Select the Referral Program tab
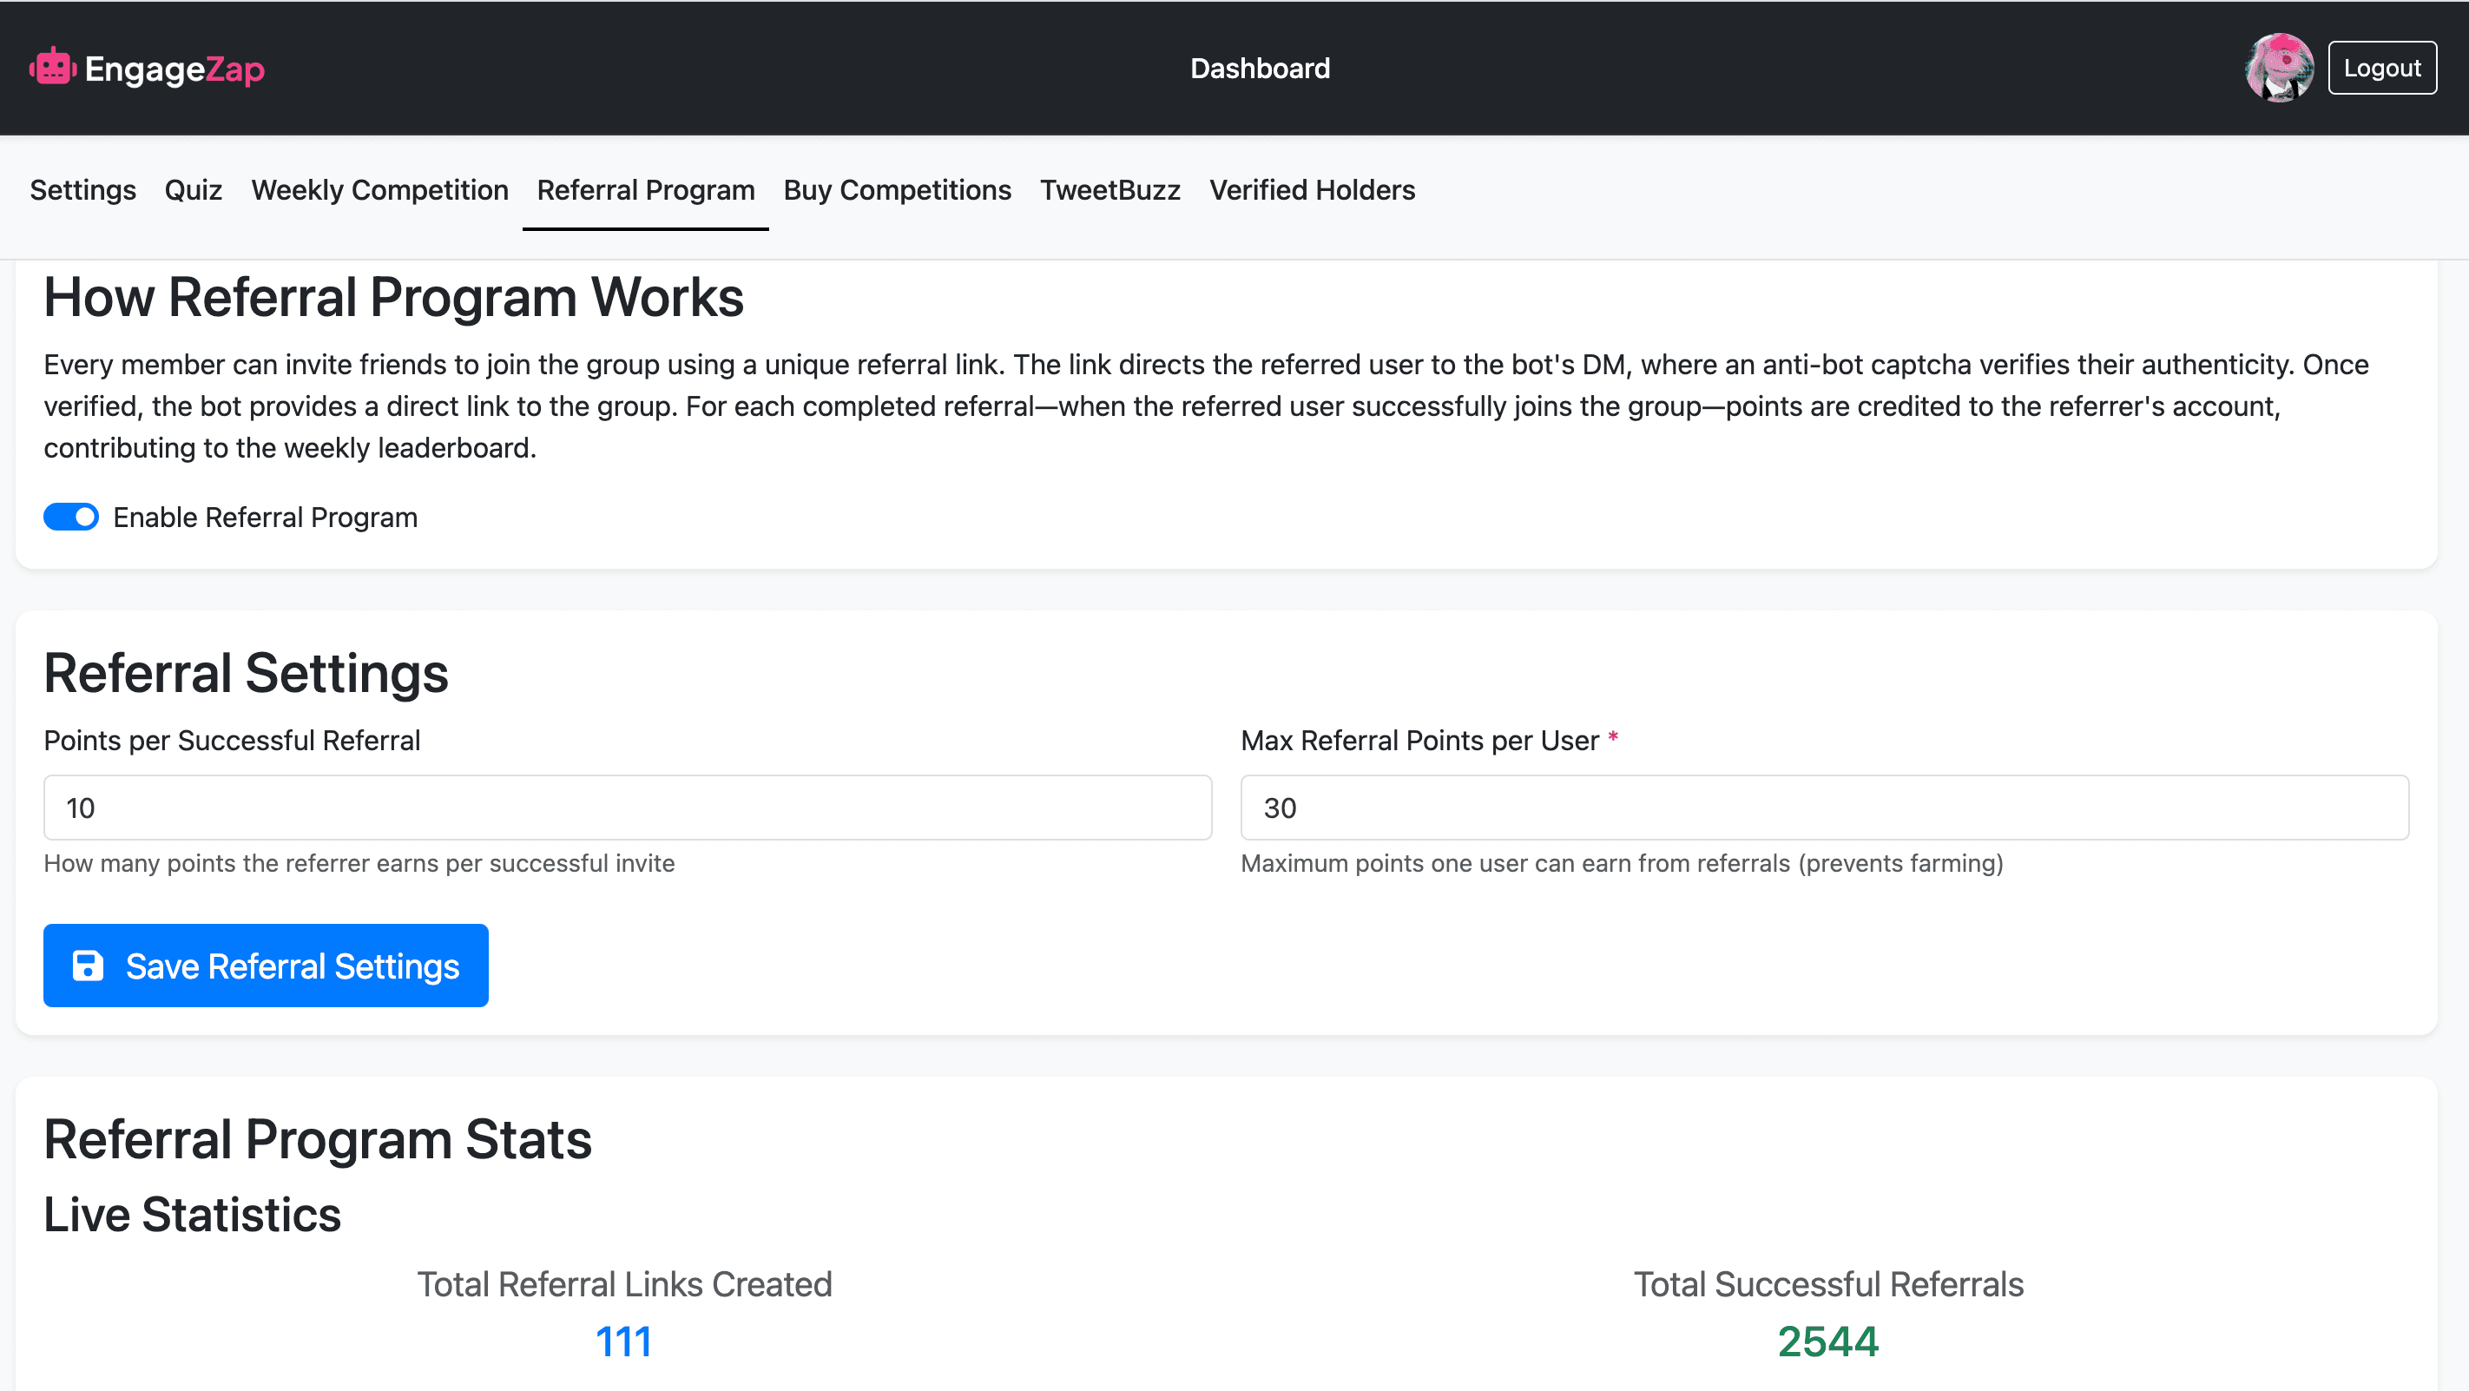This screenshot has height=1391, width=2469. click(645, 190)
